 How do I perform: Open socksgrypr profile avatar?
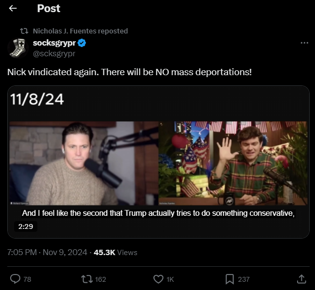point(17,48)
